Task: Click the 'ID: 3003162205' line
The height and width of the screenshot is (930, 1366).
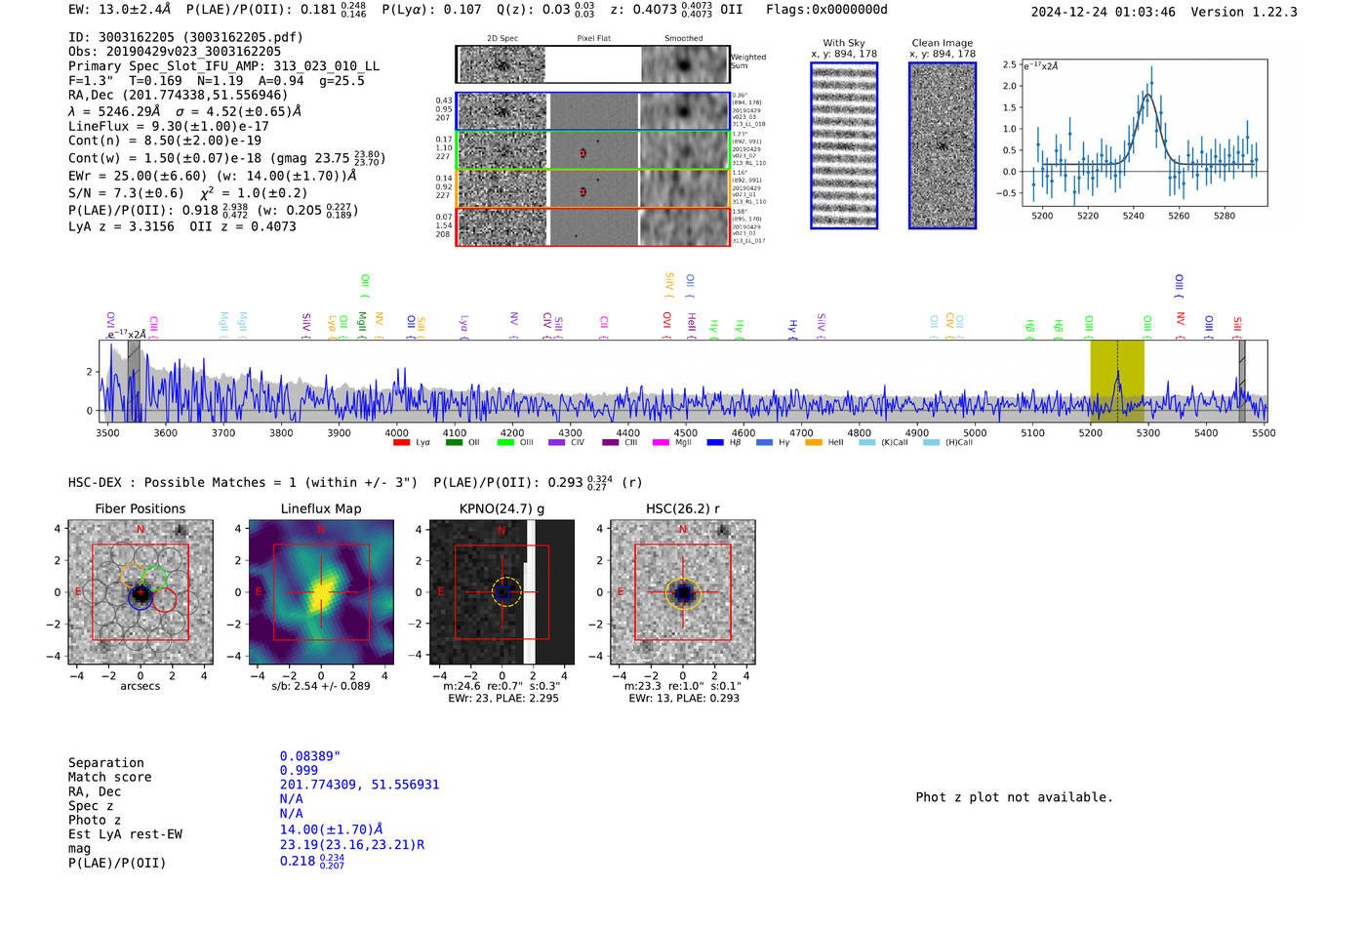Action: coord(185,37)
